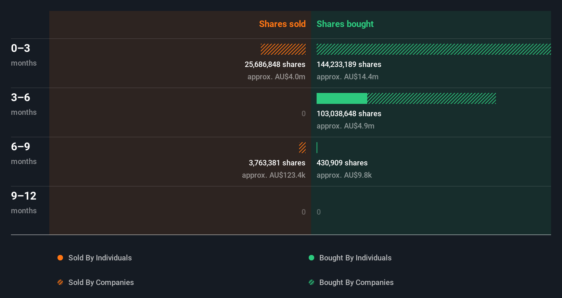Click the 0–3 months striped green bought bar
The width and height of the screenshot is (562, 298).
click(x=434, y=49)
